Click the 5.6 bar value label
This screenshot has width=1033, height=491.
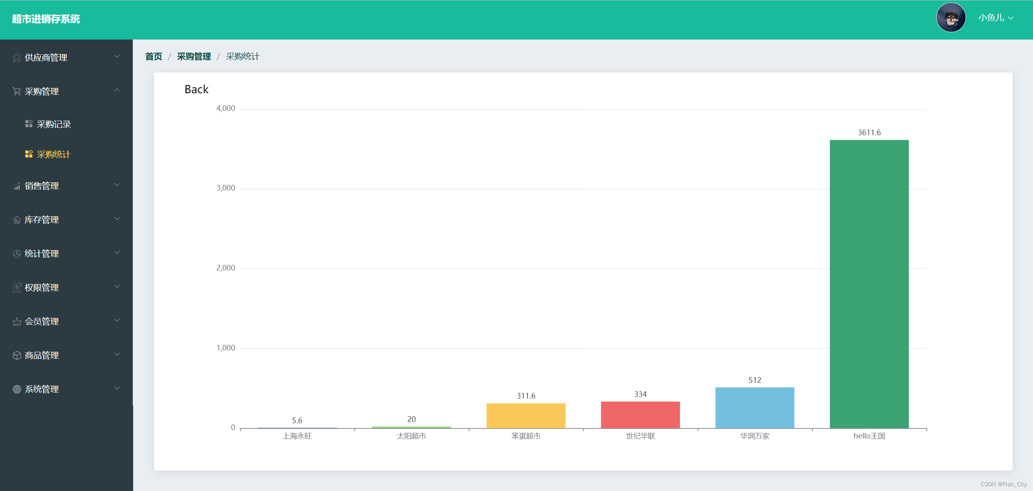point(297,420)
